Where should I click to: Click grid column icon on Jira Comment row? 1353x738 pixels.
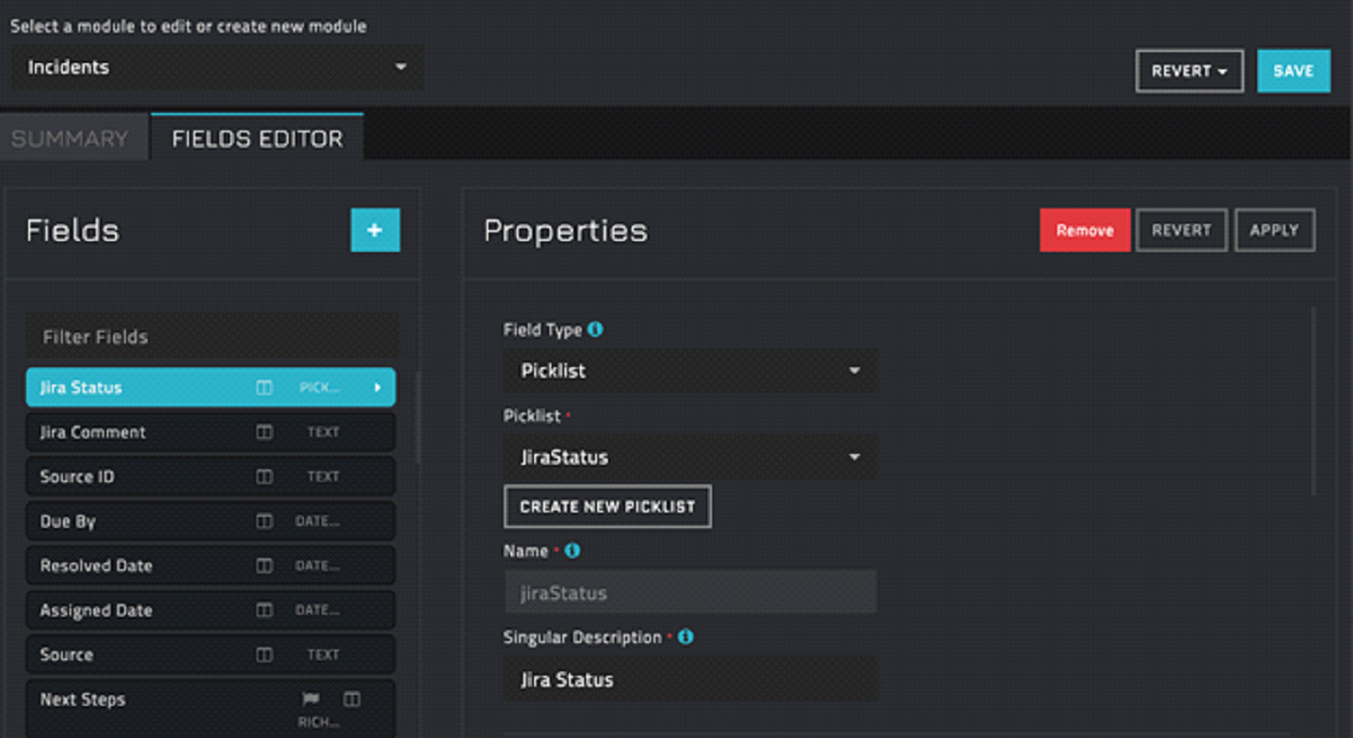click(264, 432)
